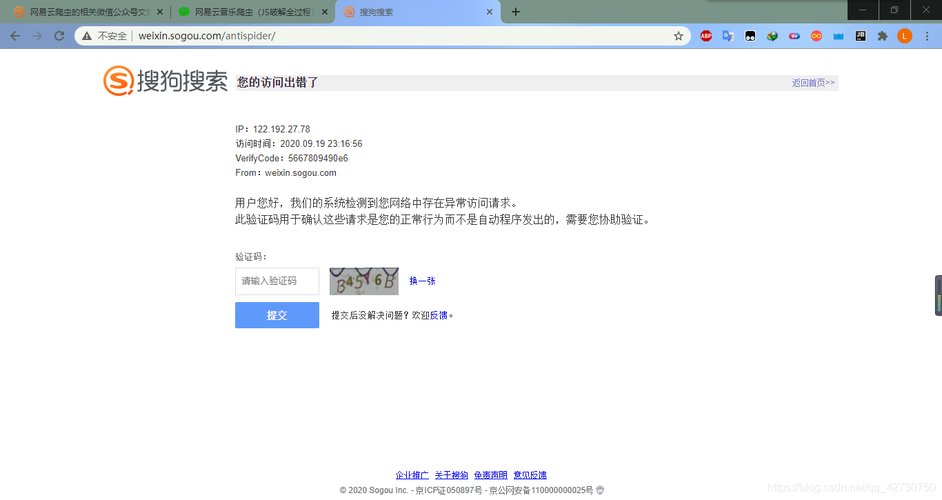The image size is (942, 500).
Task: Click the 您的访问出错了 heading
Action: [x=278, y=83]
